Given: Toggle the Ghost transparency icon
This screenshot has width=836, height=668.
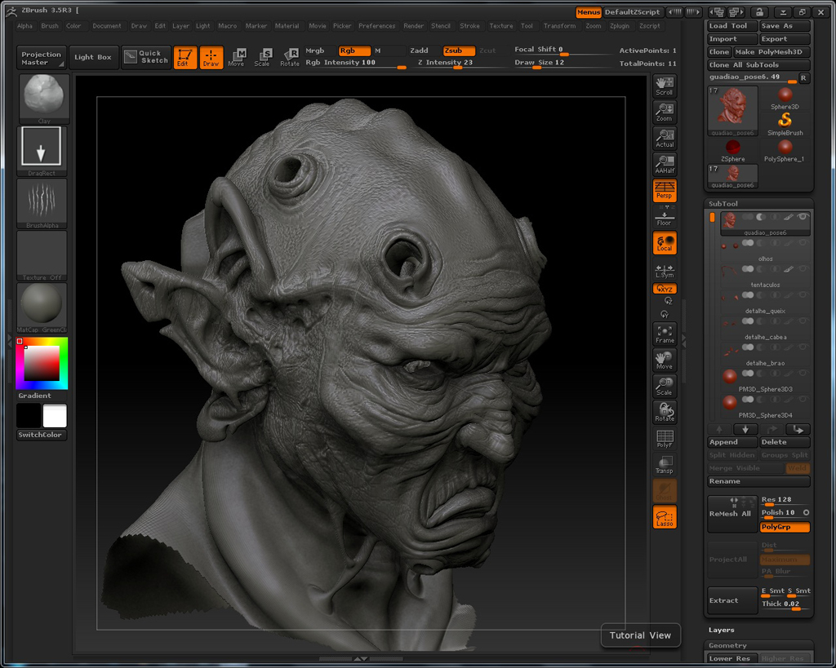Looking at the screenshot, I should tap(665, 491).
